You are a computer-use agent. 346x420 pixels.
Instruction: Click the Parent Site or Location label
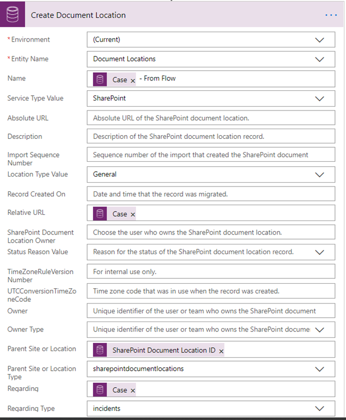click(x=42, y=349)
